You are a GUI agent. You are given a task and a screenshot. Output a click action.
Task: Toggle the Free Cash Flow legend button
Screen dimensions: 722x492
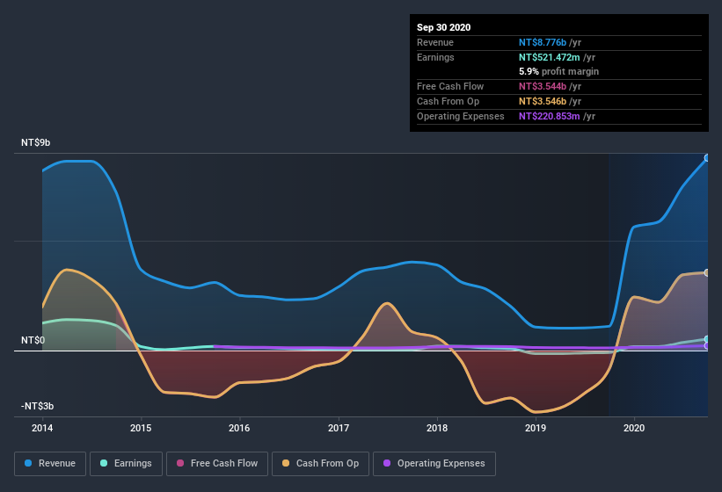point(217,464)
